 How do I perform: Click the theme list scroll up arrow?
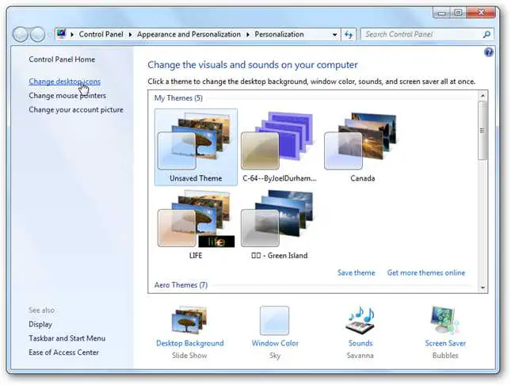click(x=482, y=96)
